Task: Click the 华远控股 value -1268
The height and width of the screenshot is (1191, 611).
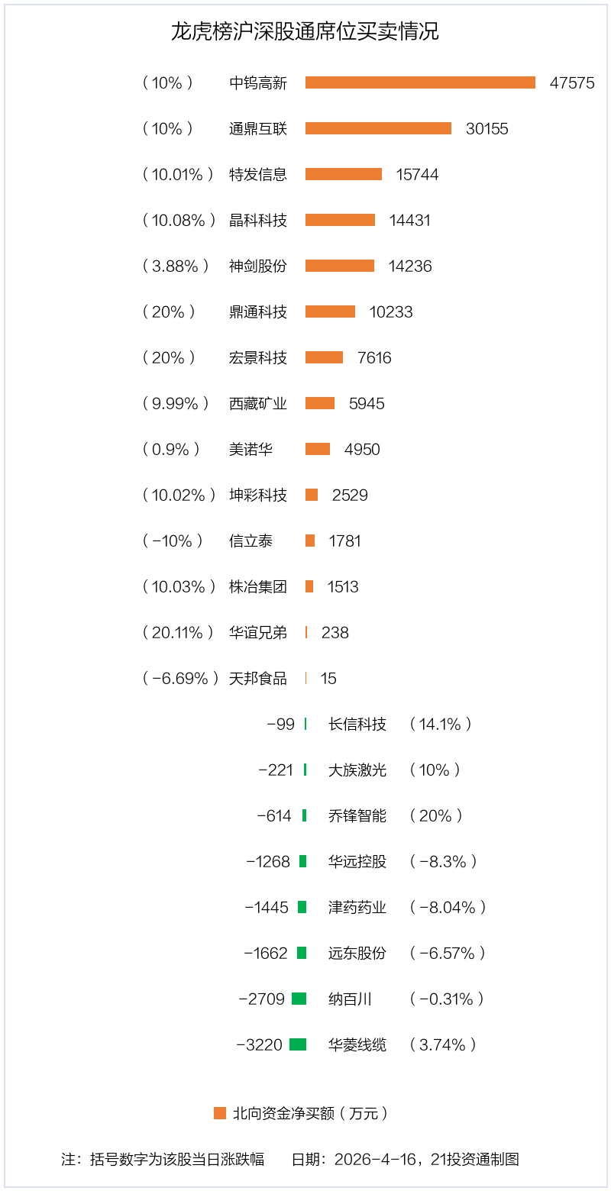Action: coord(268,861)
